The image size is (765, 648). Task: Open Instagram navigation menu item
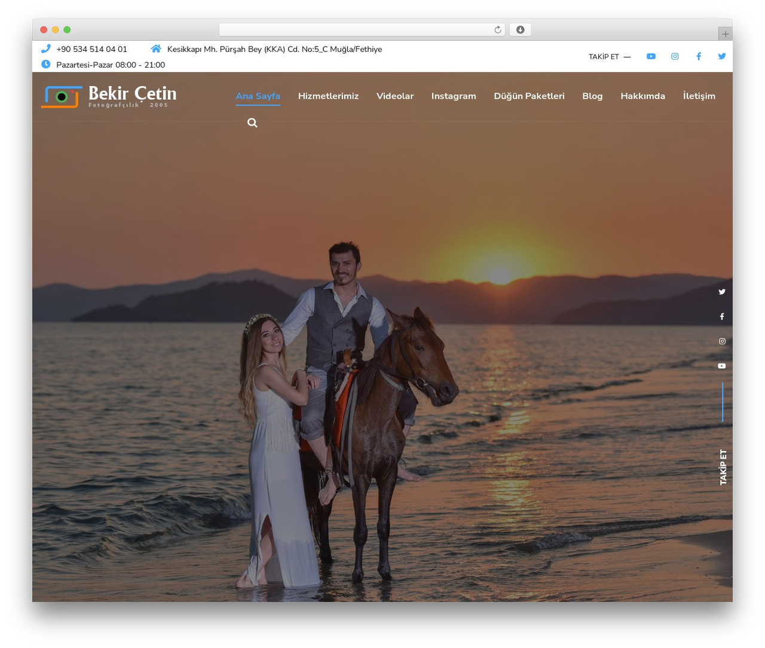pos(454,96)
